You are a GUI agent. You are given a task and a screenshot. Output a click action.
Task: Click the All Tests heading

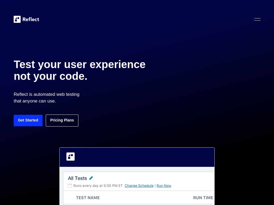pos(77,178)
